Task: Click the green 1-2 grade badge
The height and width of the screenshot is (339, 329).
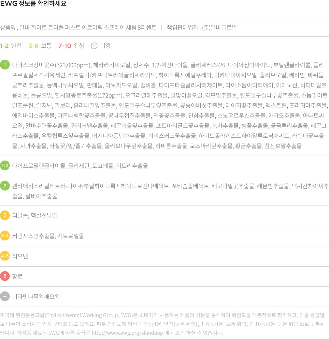Action: click(5, 166)
